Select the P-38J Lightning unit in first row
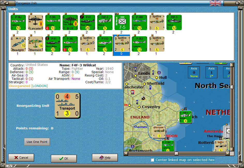Viewport: 244px width, 168px height. (18, 22)
